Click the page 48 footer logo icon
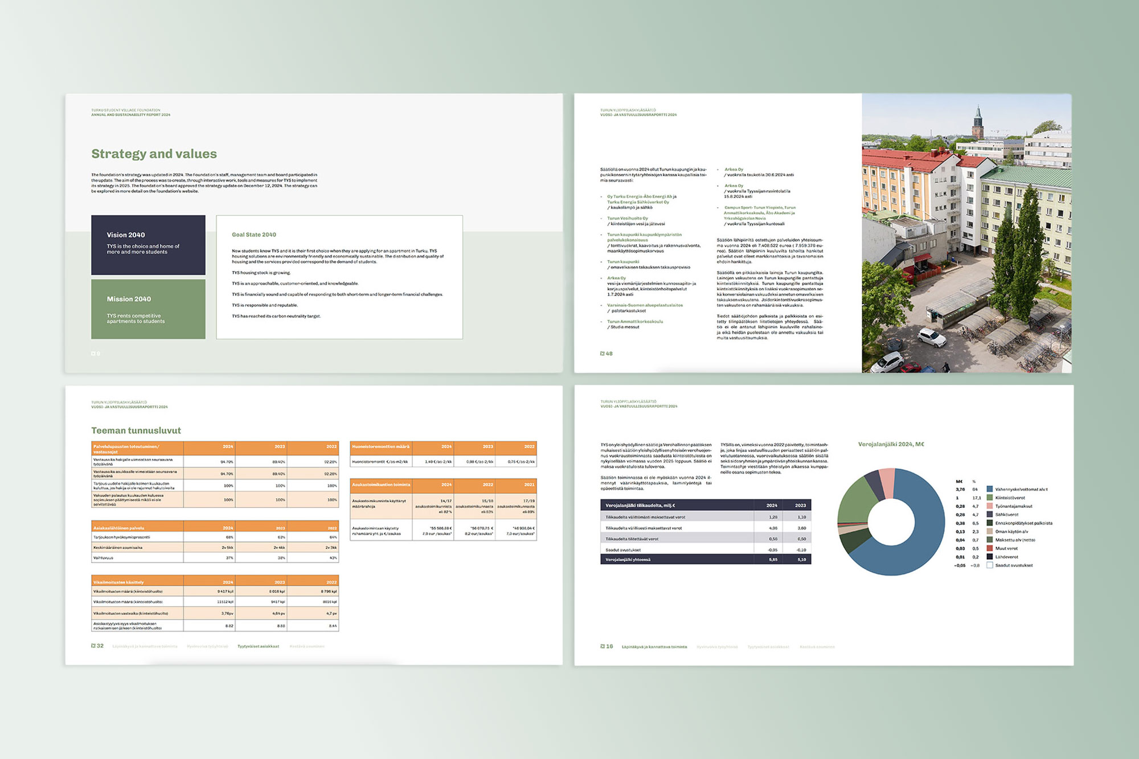This screenshot has width=1139, height=759. [x=603, y=354]
